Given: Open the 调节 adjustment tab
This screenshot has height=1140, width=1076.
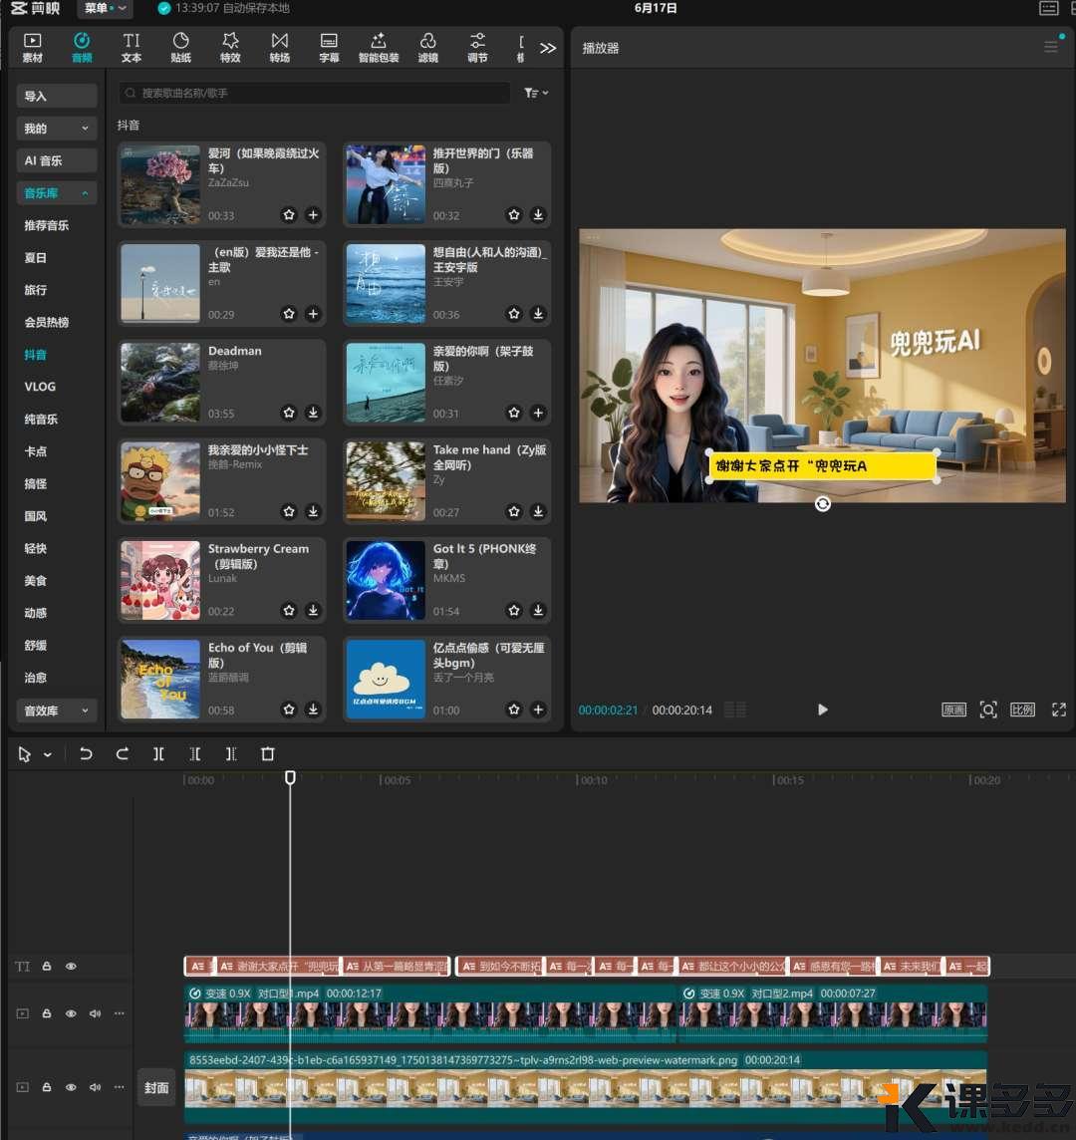Looking at the screenshot, I should point(477,48).
